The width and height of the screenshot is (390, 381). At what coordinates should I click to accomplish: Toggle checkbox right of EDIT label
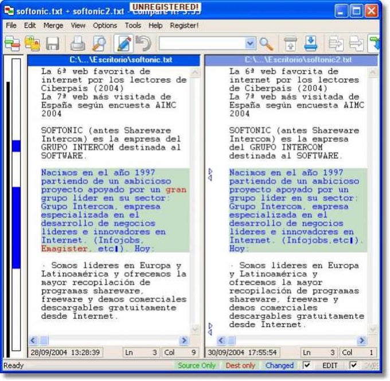point(353,365)
